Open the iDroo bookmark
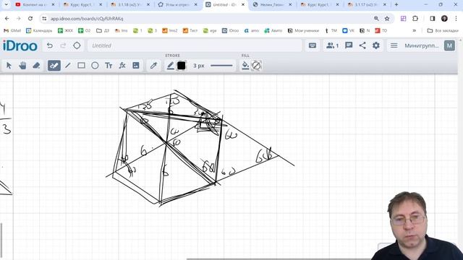Image resolution: width=463 pixels, height=260 pixels. click(x=230, y=30)
